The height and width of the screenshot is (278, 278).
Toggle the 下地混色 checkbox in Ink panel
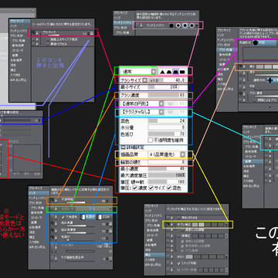click(63, 217)
